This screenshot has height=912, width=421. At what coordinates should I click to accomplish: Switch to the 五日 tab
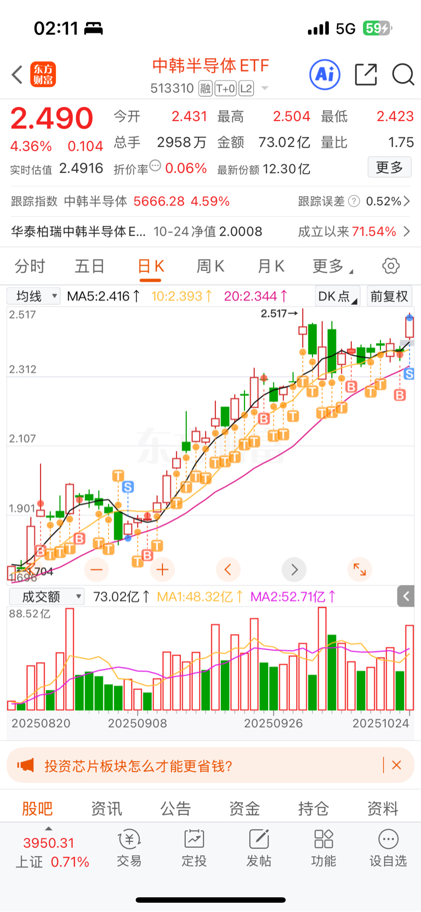[90, 267]
